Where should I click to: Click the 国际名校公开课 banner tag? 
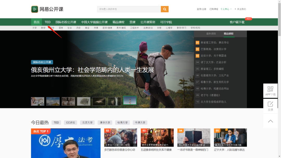[x=42, y=62]
